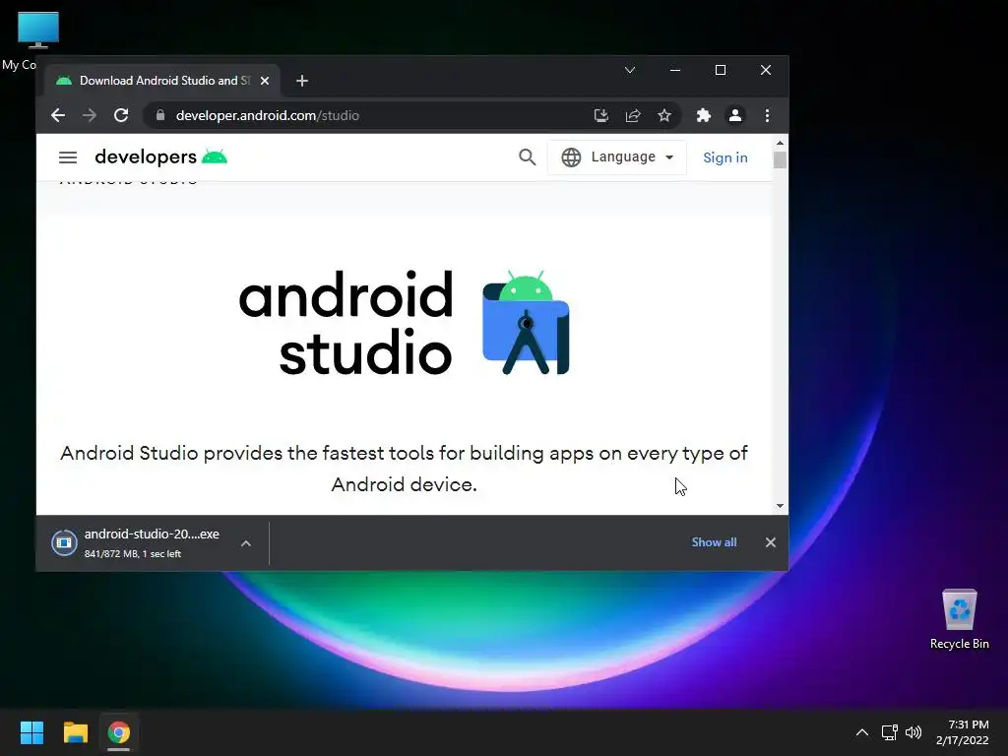
Task: Open the tab search chevron
Action: (x=630, y=70)
